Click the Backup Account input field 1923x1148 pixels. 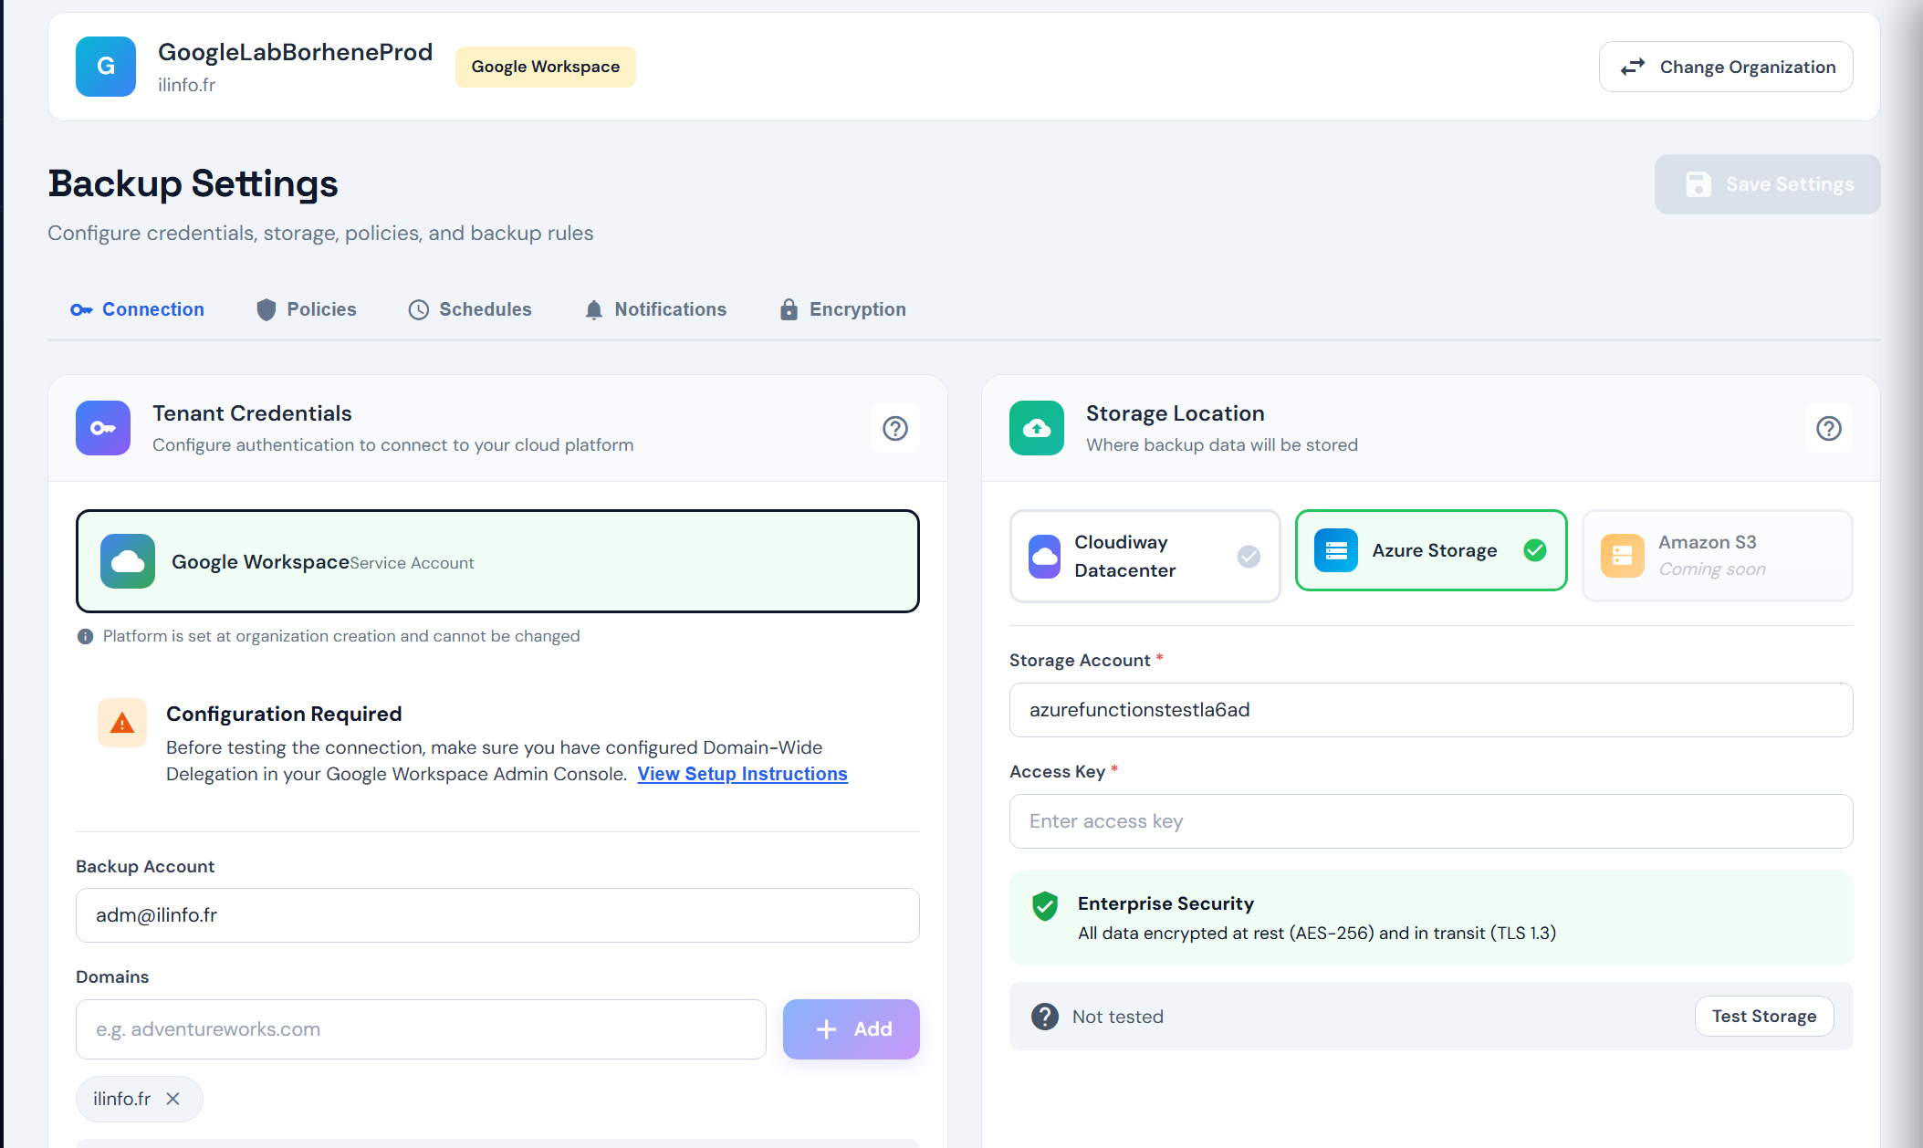pyautogui.click(x=497, y=915)
